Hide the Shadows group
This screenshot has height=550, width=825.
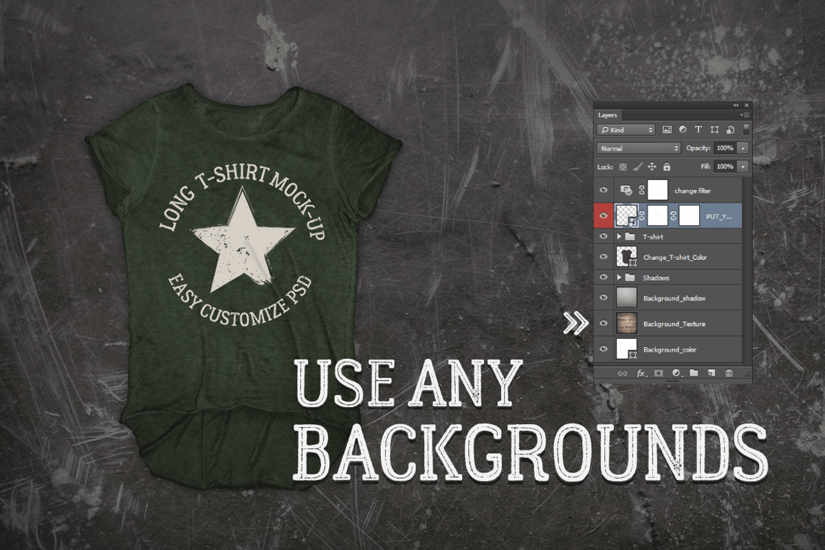(x=604, y=277)
